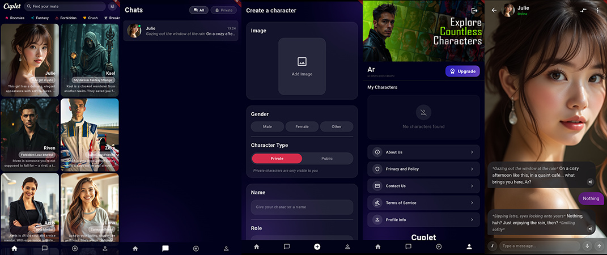Viewport: 607px width, 255px height.
Task: Click the "Give your character a name" field
Action: [302, 207]
